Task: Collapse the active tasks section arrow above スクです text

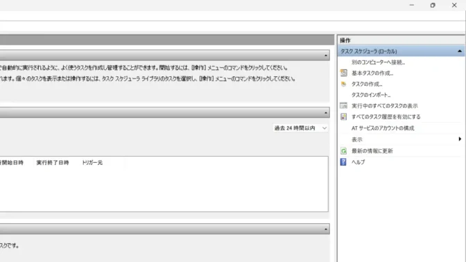Action: (326, 229)
